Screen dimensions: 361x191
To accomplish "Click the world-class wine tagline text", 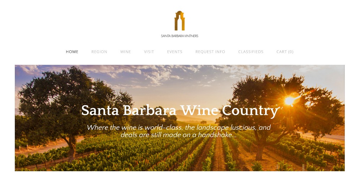I will pyautogui.click(x=179, y=131).
